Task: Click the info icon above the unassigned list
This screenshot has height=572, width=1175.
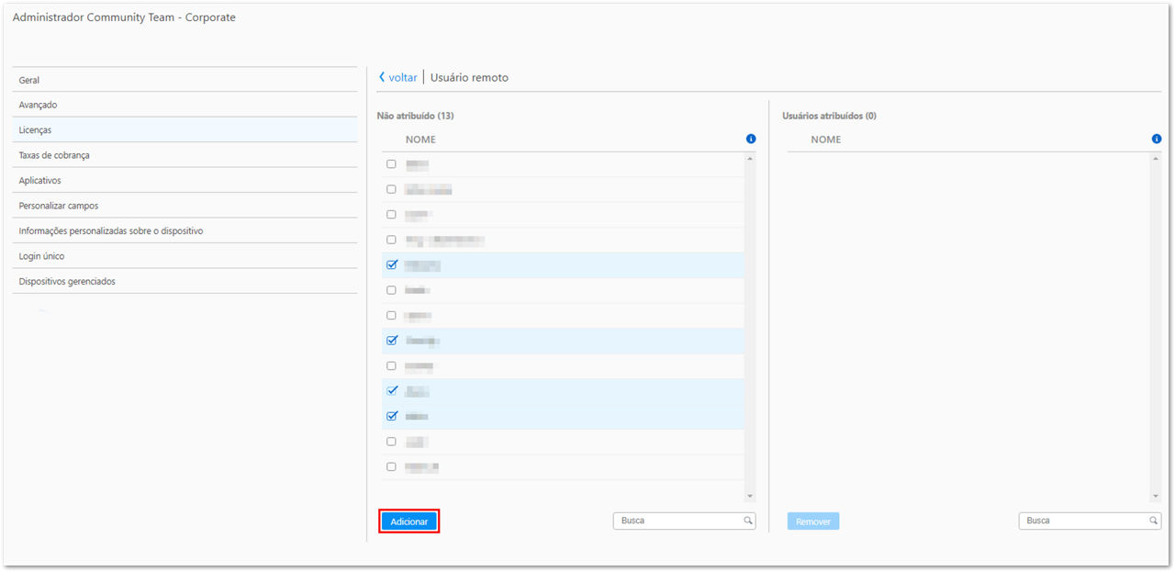Action: pyautogui.click(x=751, y=140)
